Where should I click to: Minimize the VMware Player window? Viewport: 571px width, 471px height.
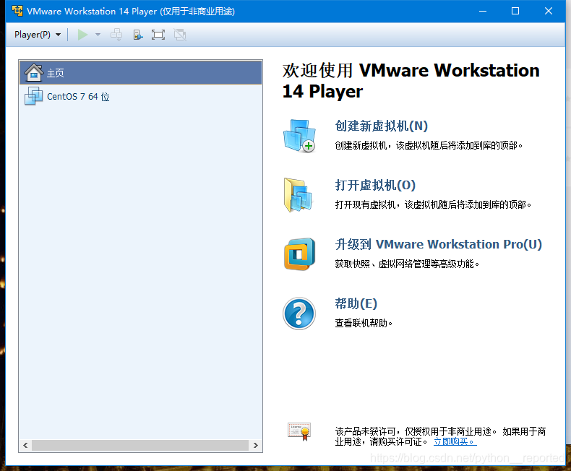tap(483, 11)
